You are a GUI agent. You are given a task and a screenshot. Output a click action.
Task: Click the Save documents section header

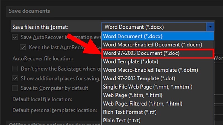pyautogui.click(x=30, y=11)
